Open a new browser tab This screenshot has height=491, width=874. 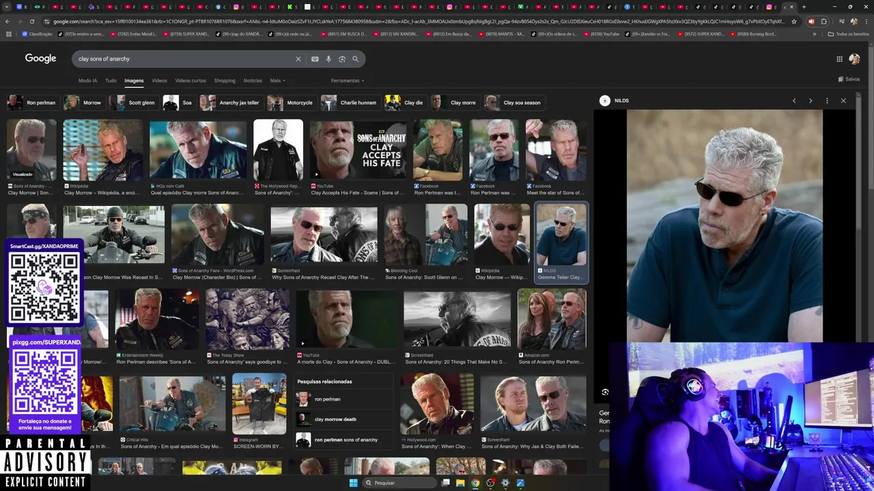pos(804,7)
